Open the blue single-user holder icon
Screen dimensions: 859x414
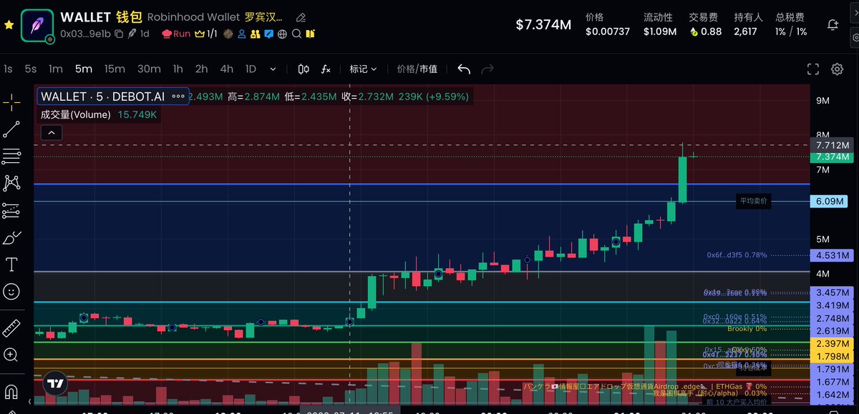click(x=242, y=34)
